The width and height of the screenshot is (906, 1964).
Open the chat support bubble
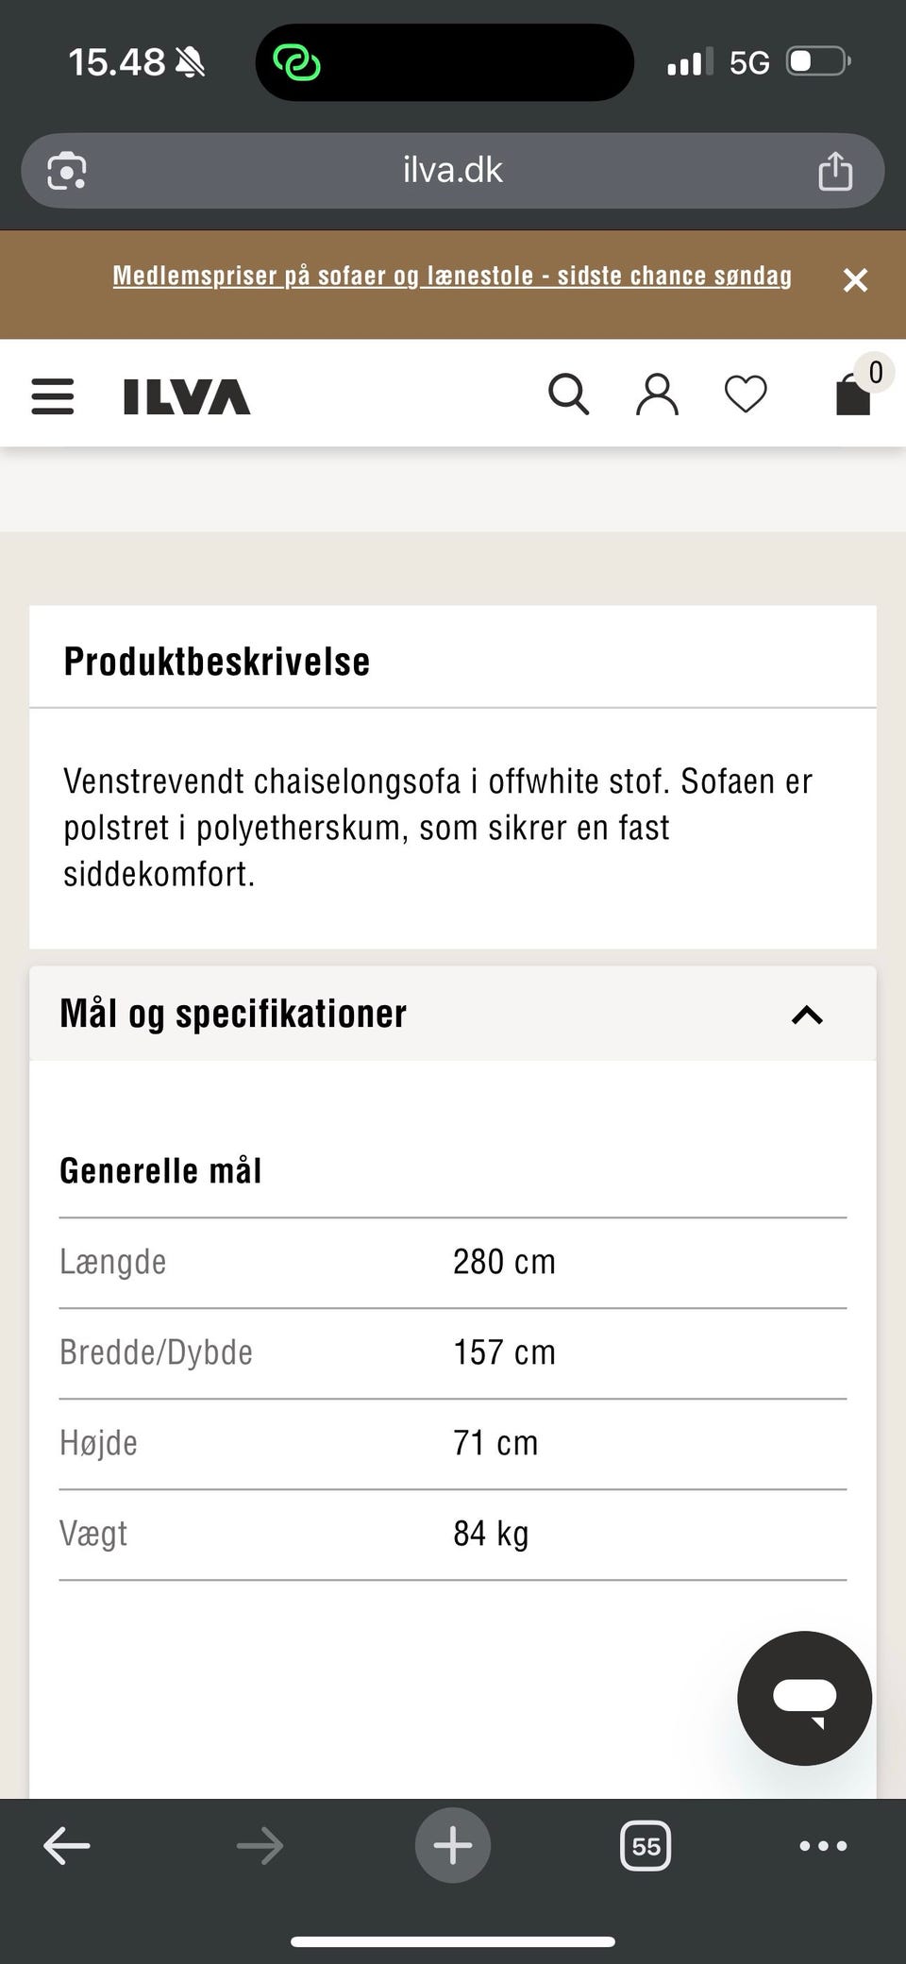[x=803, y=1698]
